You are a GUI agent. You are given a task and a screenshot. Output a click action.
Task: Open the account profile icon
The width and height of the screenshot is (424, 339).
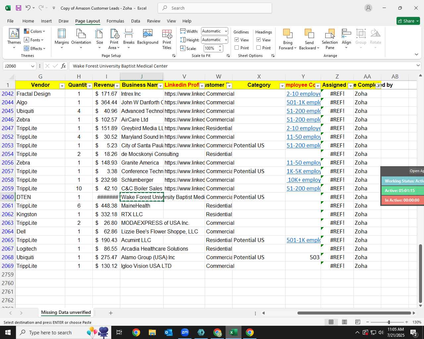point(368,8)
